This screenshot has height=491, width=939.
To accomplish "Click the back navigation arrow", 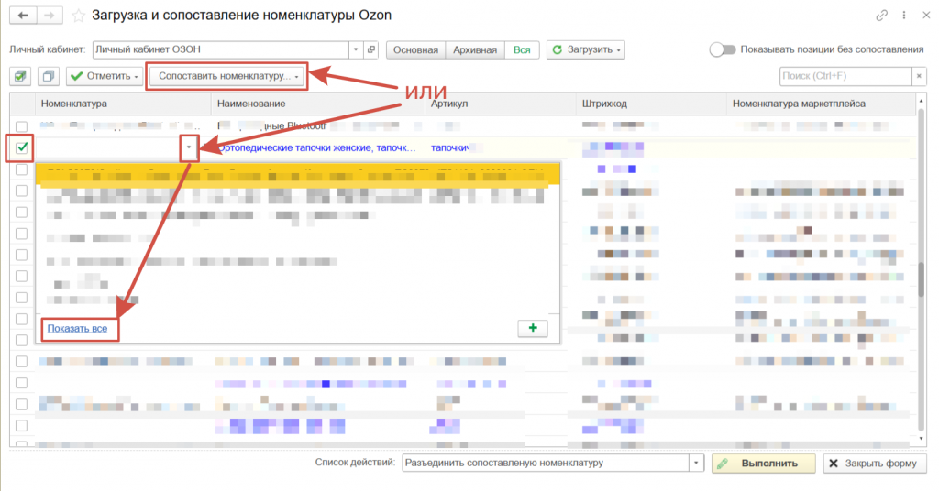I will tap(22, 16).
